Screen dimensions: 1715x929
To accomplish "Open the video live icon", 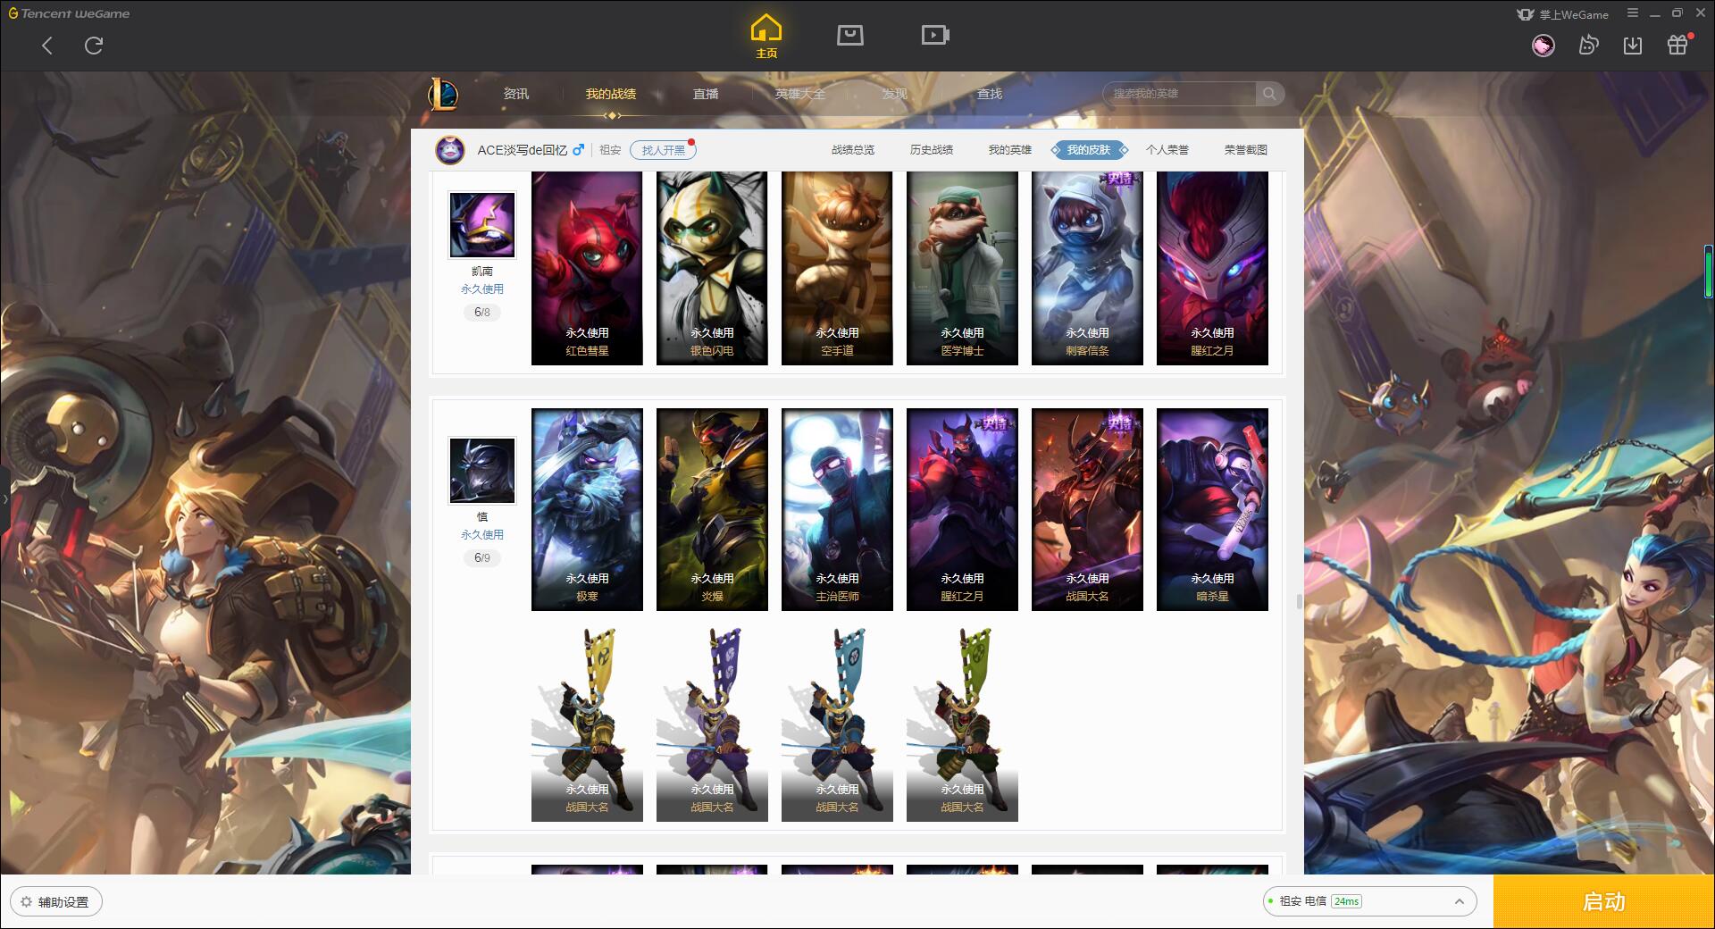I will 935,35.
